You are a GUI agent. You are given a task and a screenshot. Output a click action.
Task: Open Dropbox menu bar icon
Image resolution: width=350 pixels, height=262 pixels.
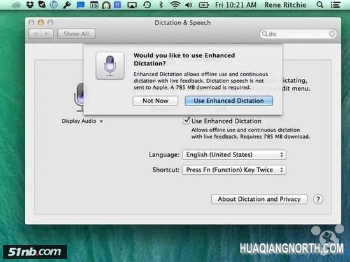30,4
